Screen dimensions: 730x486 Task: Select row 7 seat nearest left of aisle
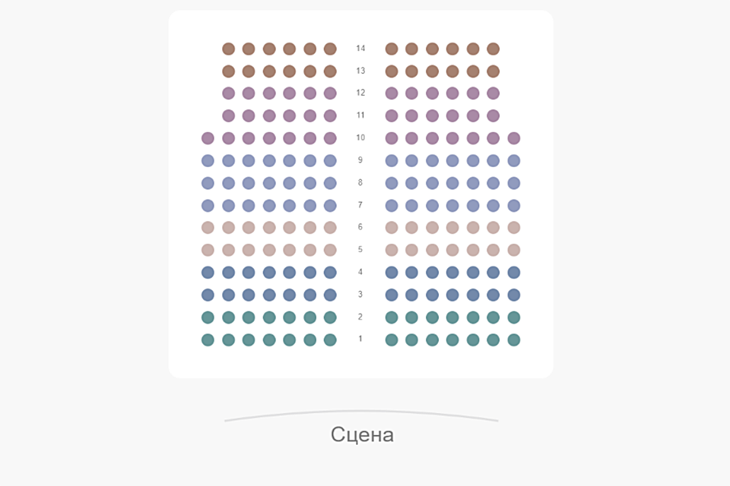[330, 205]
